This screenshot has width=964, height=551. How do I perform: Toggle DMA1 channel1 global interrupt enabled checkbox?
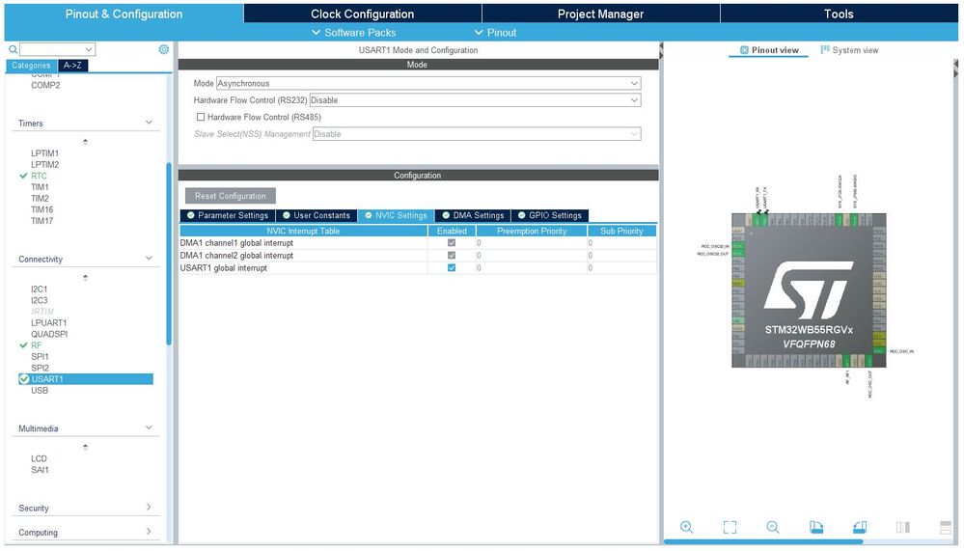point(452,243)
